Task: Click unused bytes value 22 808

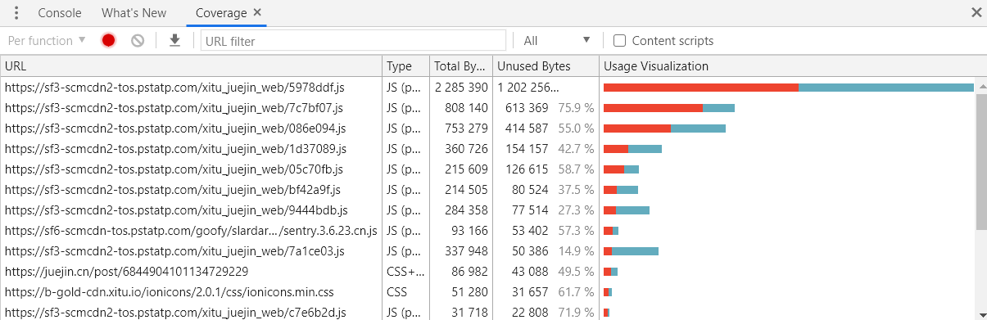Action: point(529,312)
